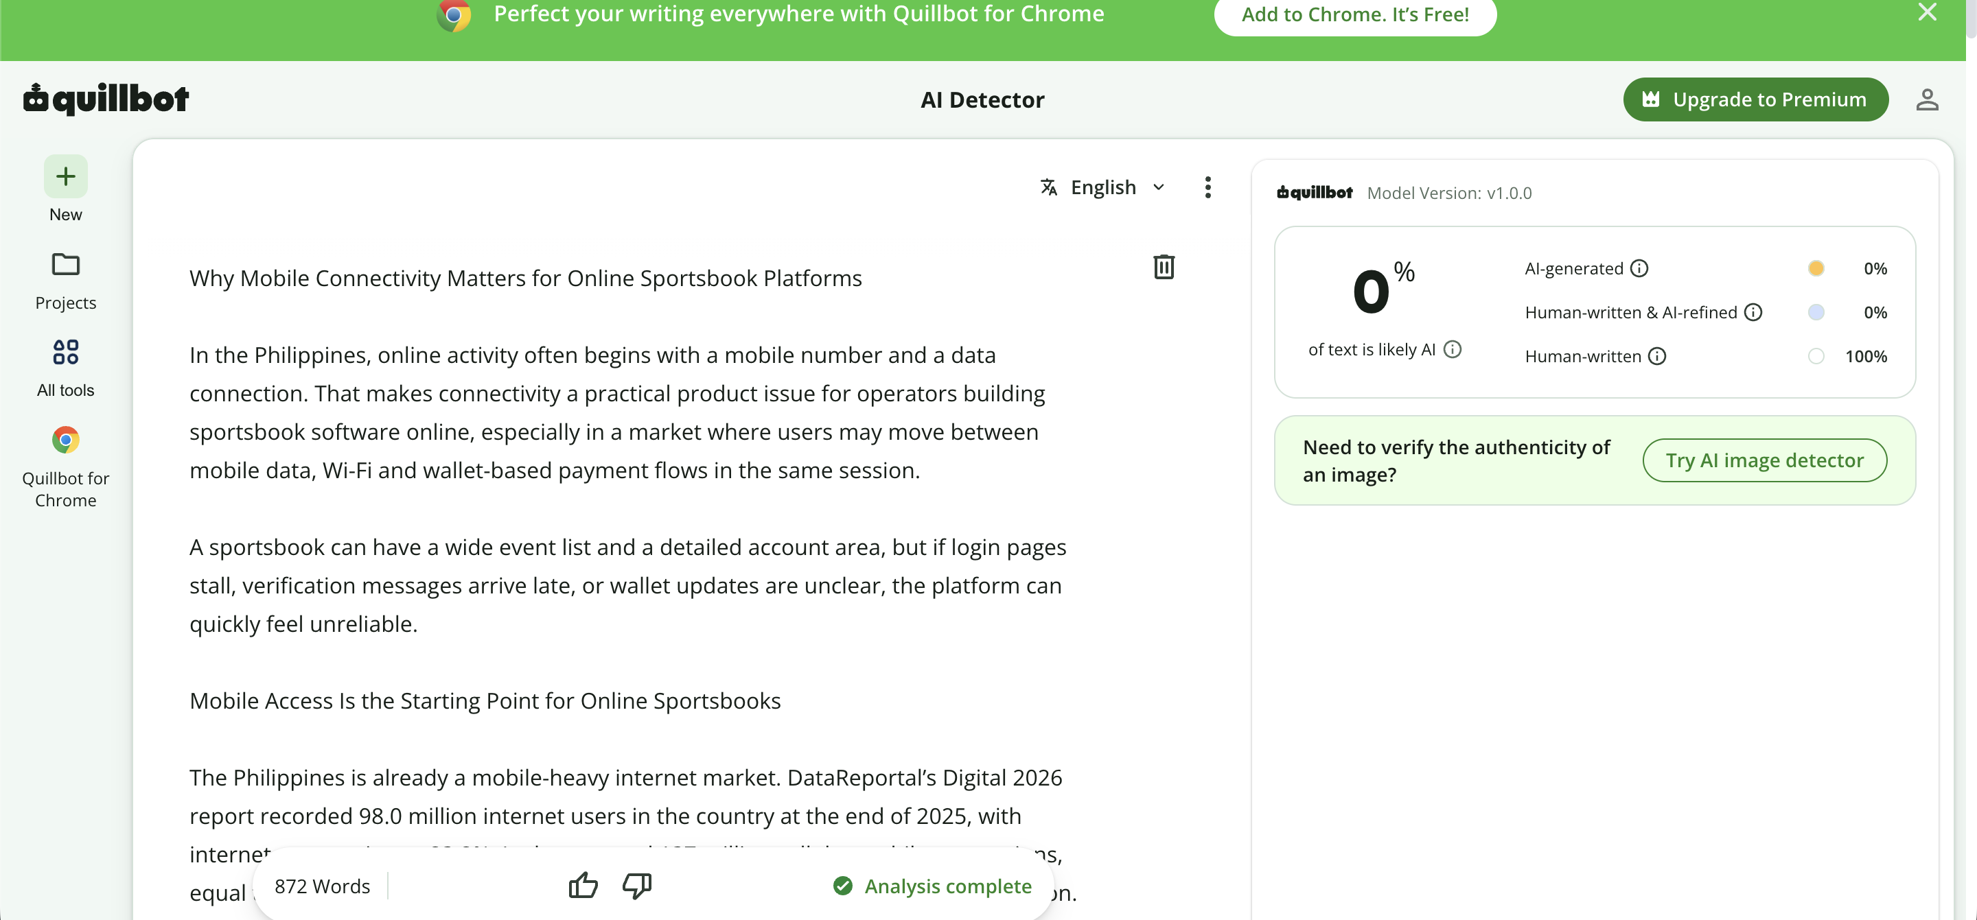
Task: Click info icon beside Human-written & AI-refined
Action: click(x=1753, y=312)
